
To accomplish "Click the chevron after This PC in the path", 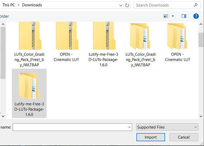I will point(18,5).
